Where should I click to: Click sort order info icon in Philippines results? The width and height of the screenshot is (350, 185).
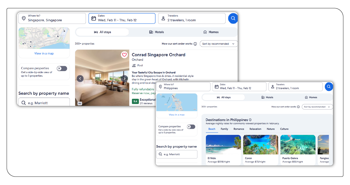point(298,107)
